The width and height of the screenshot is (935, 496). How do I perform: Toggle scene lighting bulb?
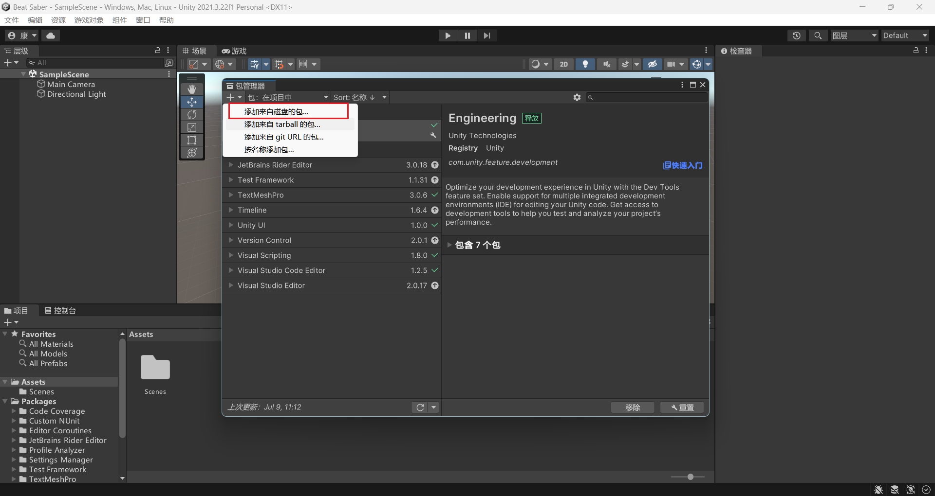pyautogui.click(x=585, y=64)
